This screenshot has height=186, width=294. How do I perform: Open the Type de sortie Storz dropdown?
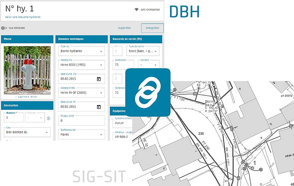pyautogui.click(x=143, y=51)
